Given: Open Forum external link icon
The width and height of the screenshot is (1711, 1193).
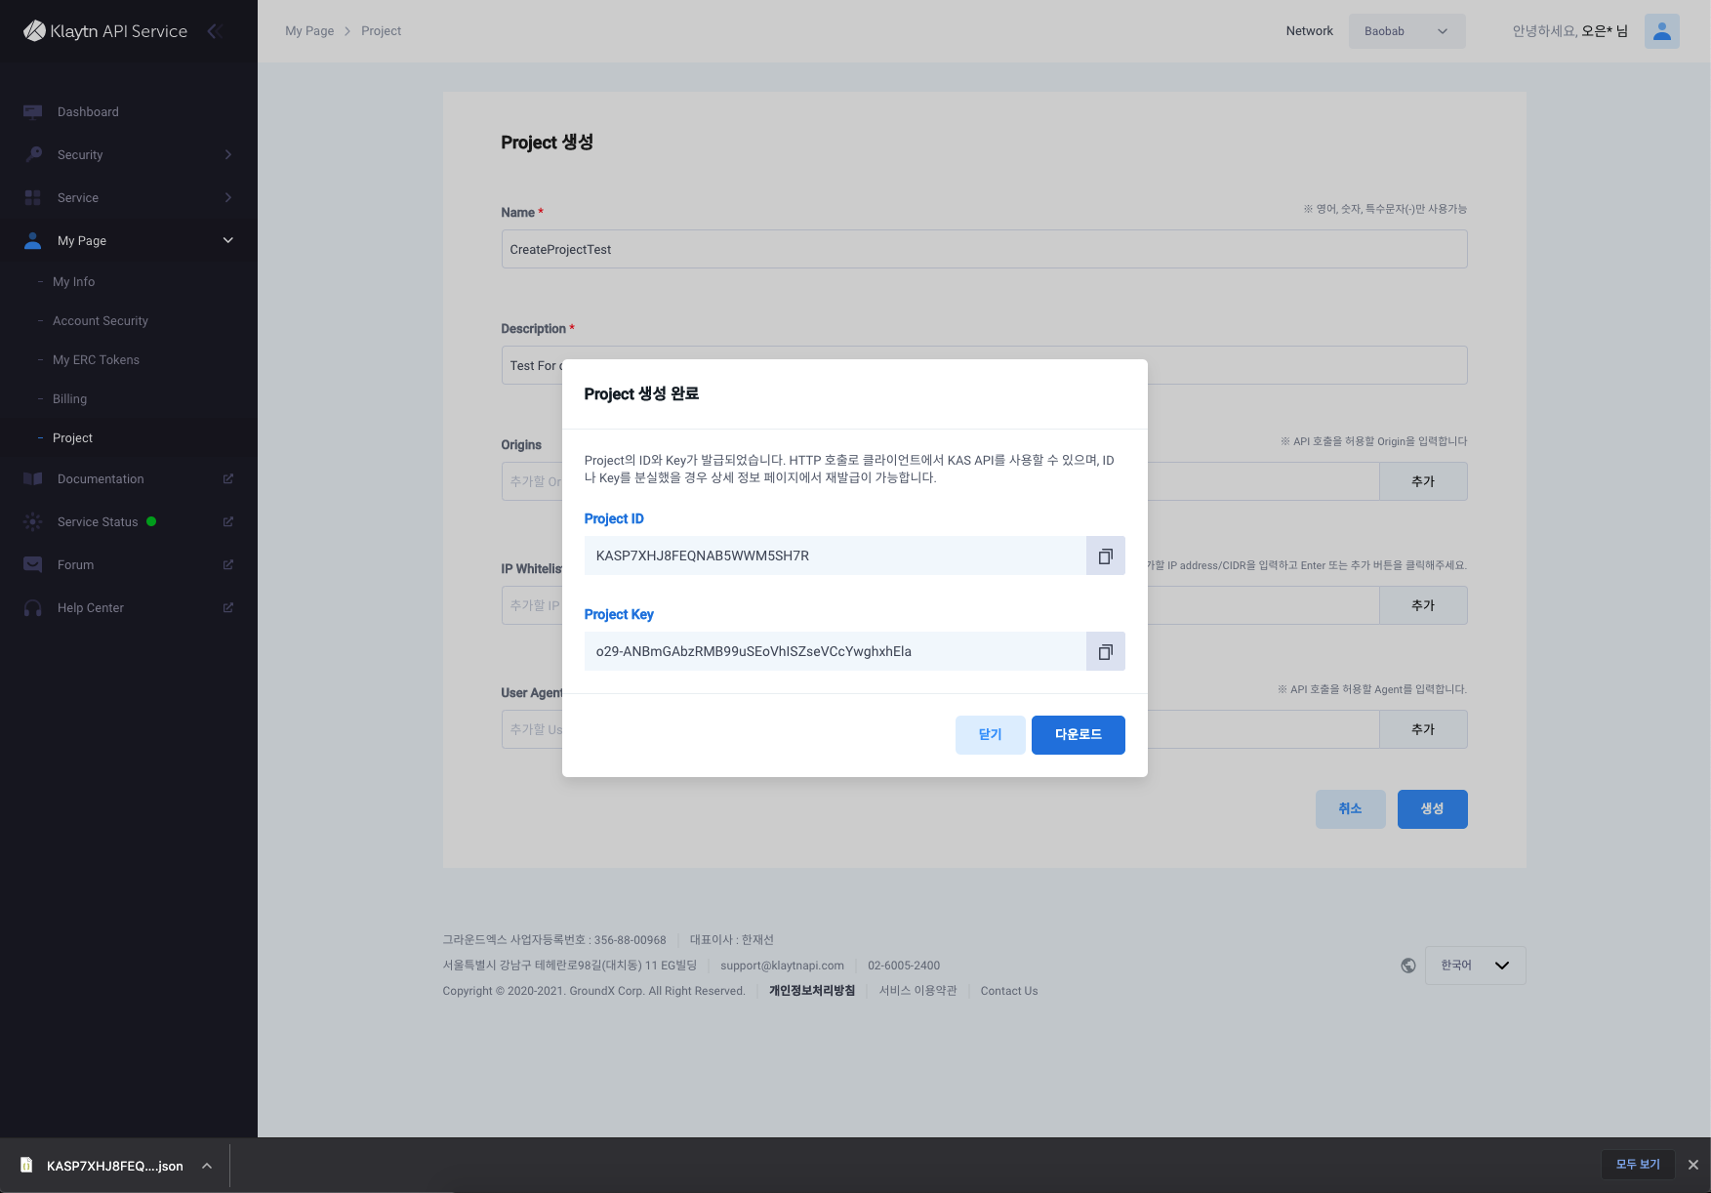Looking at the screenshot, I should [228, 564].
